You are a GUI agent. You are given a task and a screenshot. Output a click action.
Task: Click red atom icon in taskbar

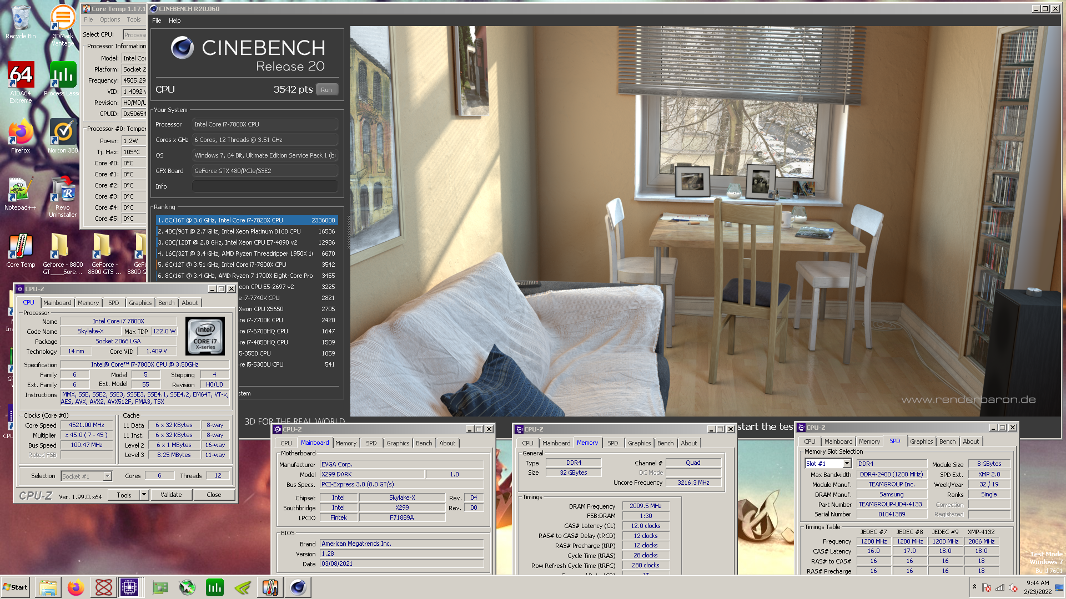[104, 587]
